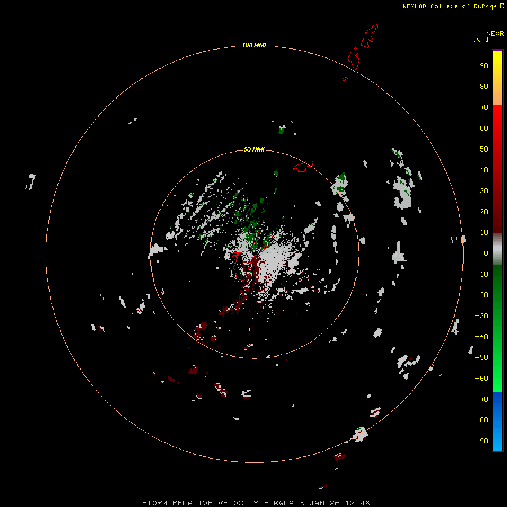Click the -70 knot label on color scale

coord(482,399)
